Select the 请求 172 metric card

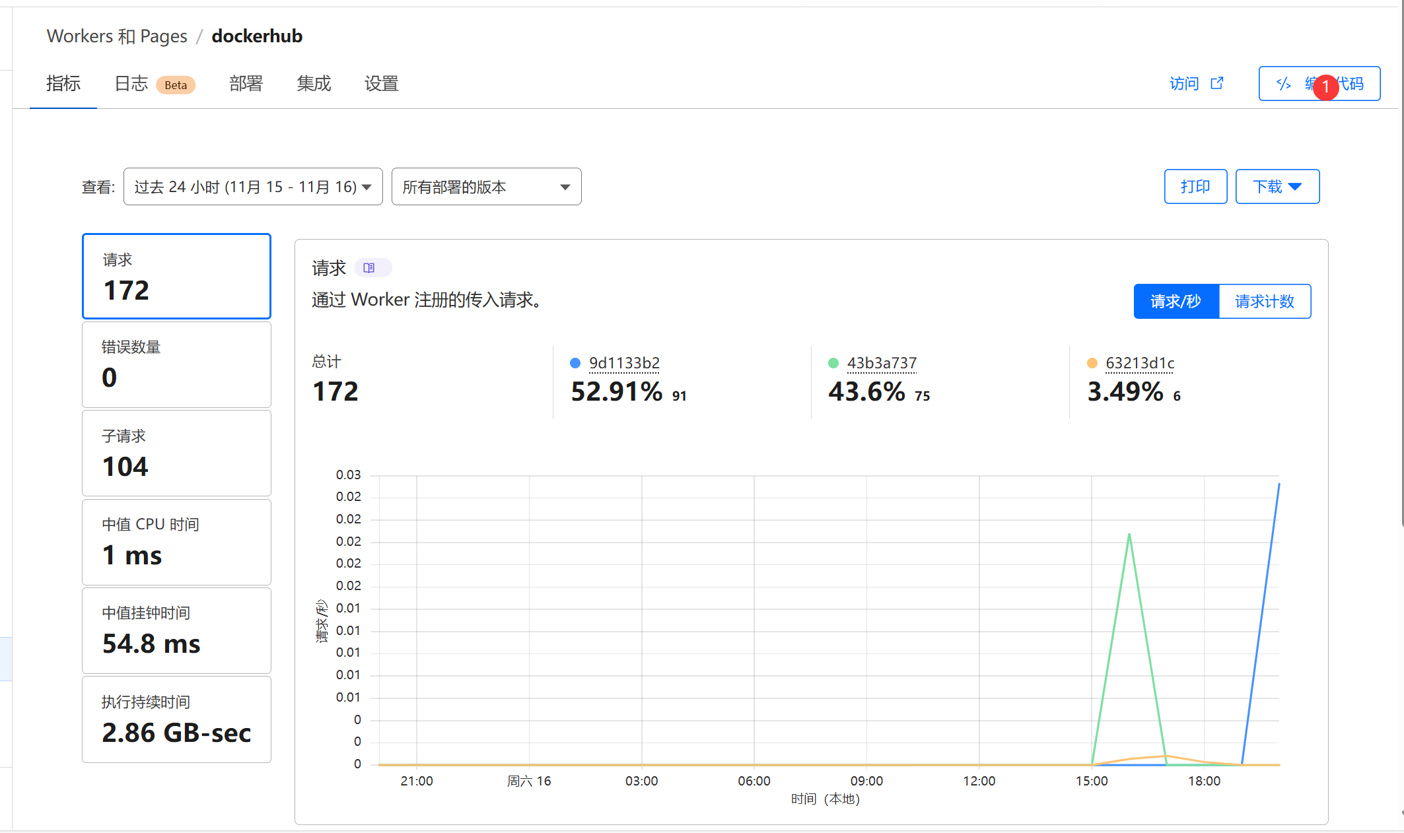coord(176,276)
